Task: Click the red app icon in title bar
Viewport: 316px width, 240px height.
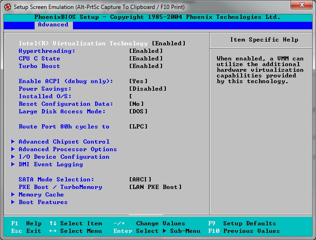Action: (8, 7)
